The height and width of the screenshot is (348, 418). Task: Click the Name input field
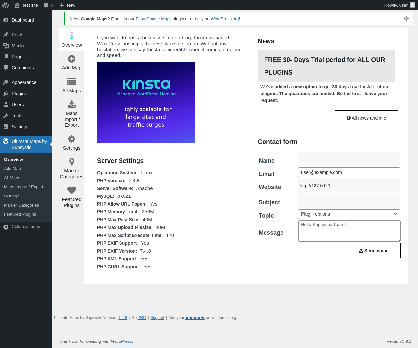pos(349,159)
